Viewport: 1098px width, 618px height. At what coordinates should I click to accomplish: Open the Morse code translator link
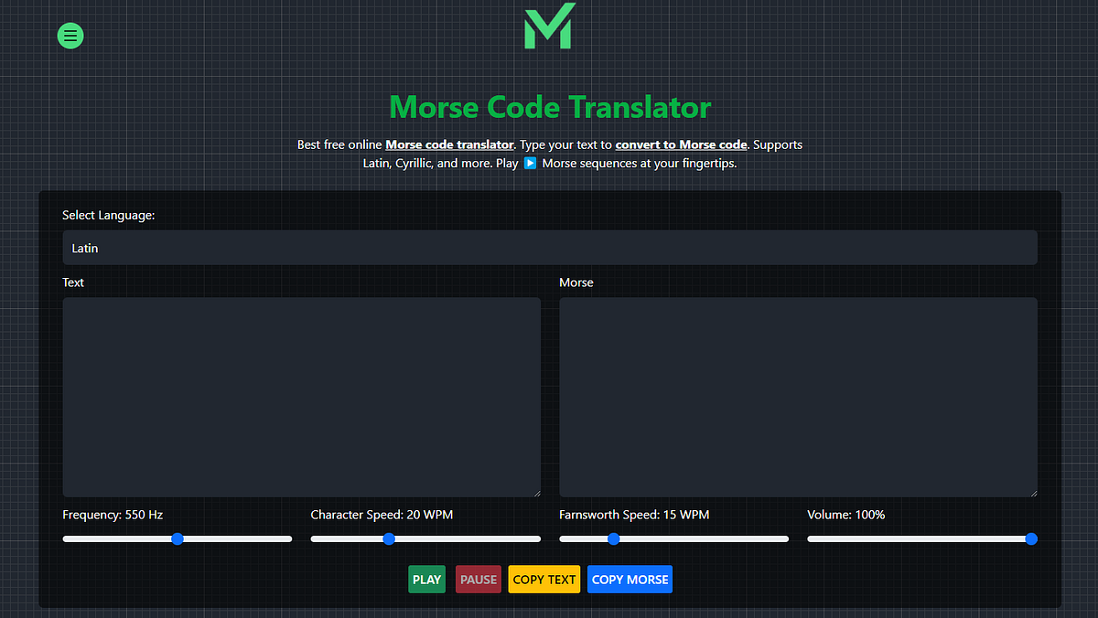coord(449,144)
